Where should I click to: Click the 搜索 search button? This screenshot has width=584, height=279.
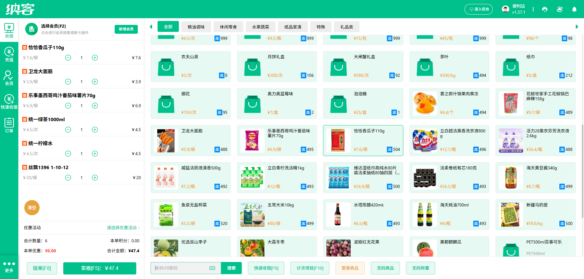[x=231, y=268]
